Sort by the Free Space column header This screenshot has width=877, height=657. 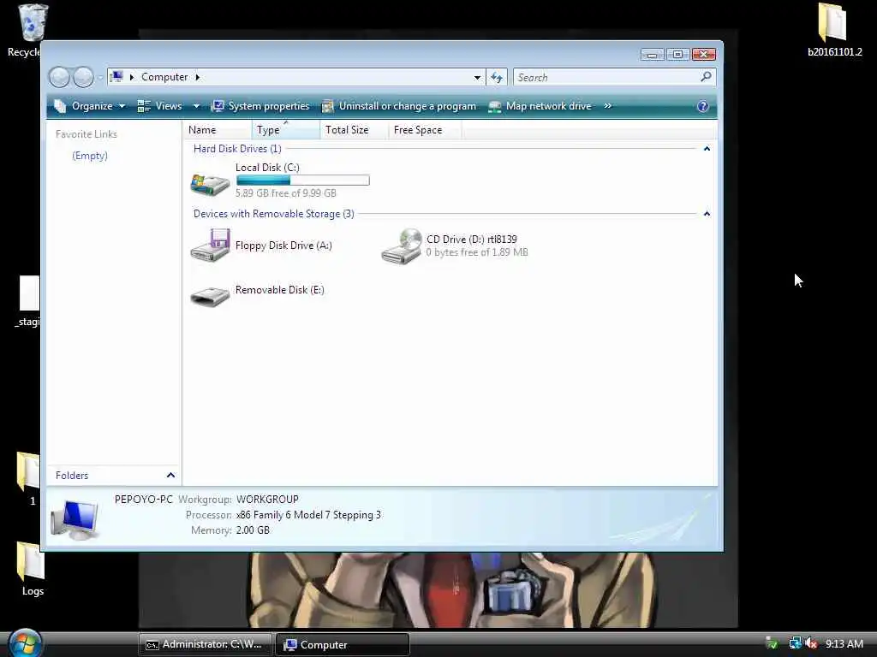pyautogui.click(x=425, y=130)
